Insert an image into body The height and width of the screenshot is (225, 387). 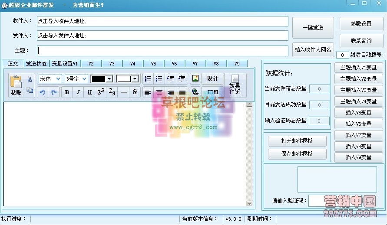pos(195,78)
